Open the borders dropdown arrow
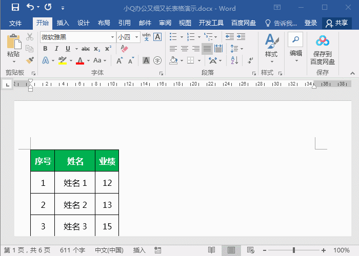 [x=199, y=61]
